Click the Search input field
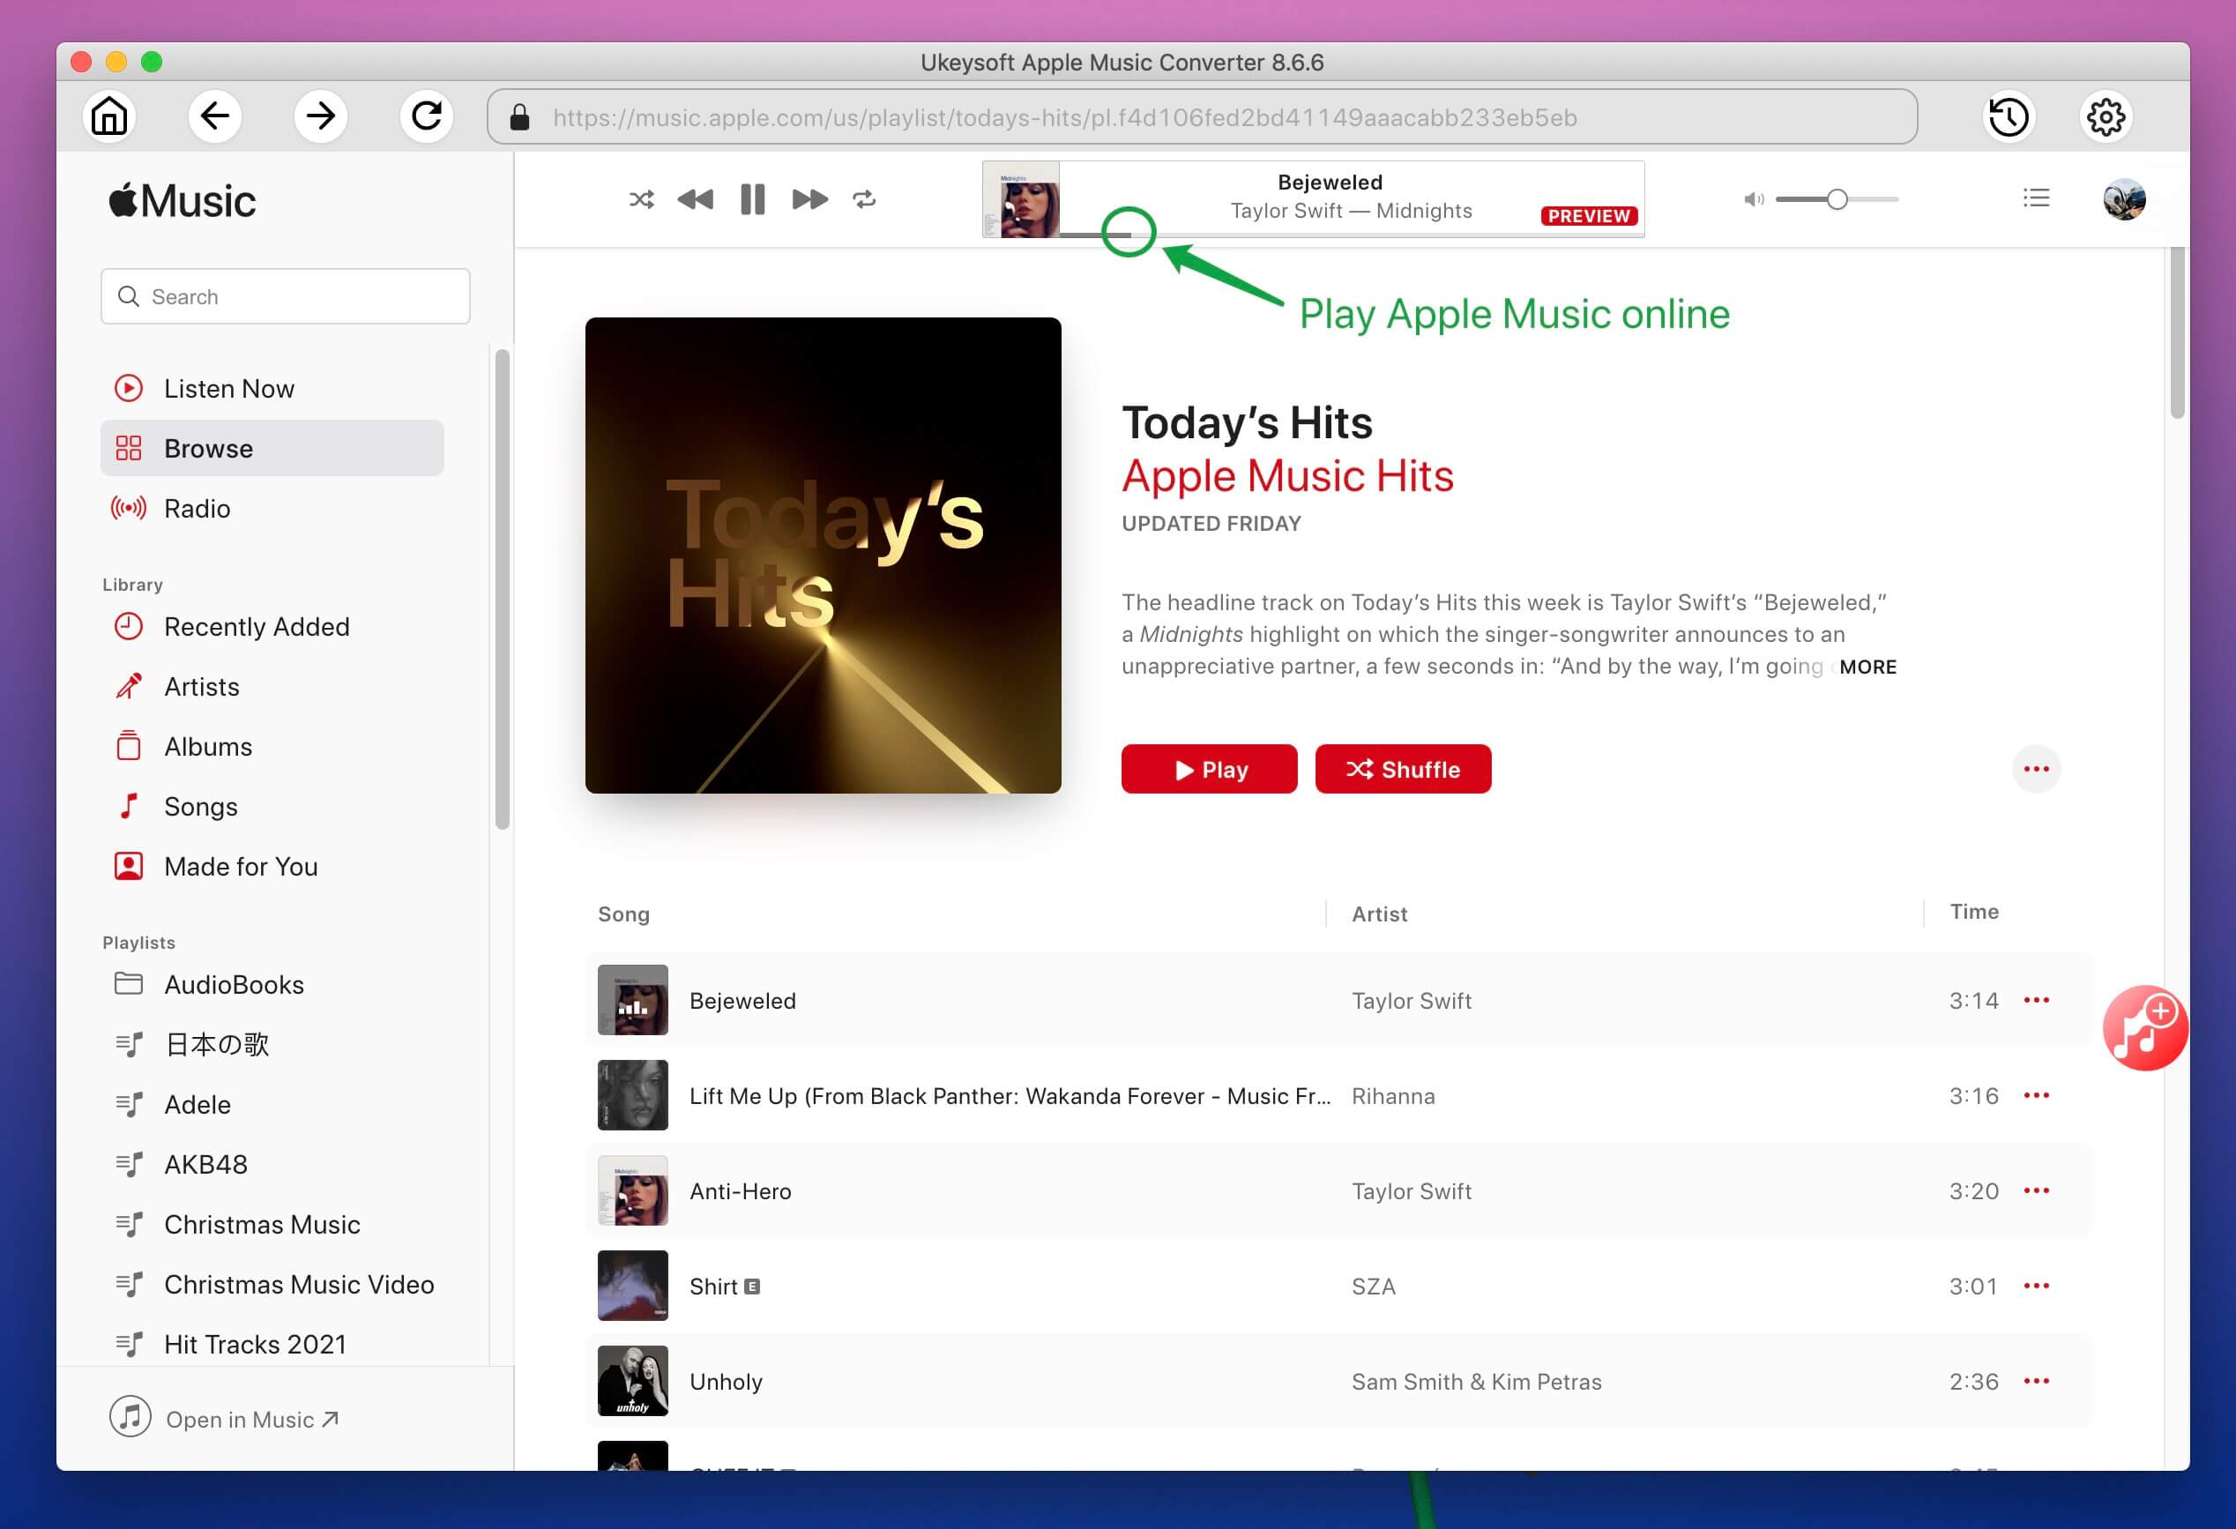The image size is (2236, 1529). [x=286, y=295]
